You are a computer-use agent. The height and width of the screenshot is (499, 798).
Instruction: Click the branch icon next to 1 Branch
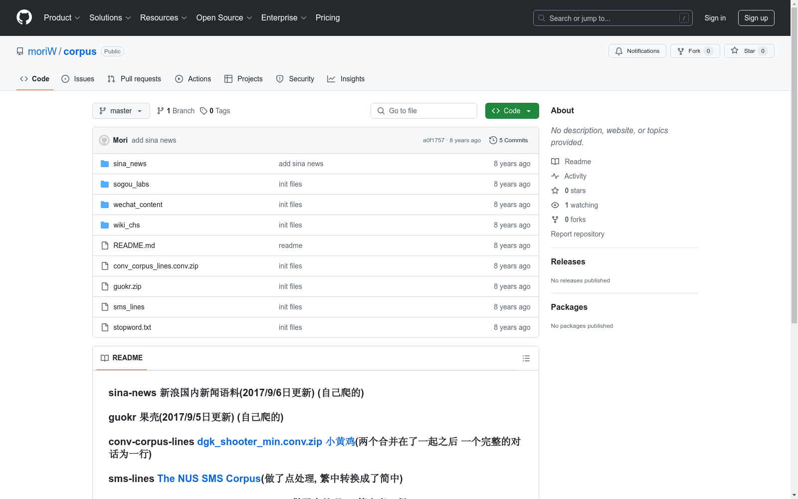coord(161,111)
